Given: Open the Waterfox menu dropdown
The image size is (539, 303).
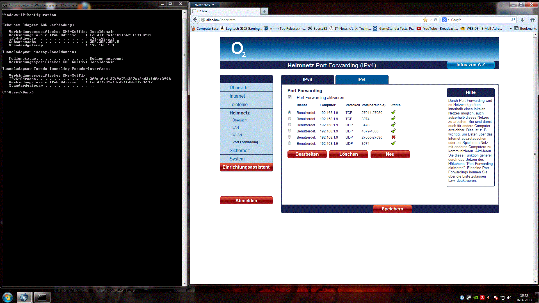Looking at the screenshot, I should pos(205,5).
